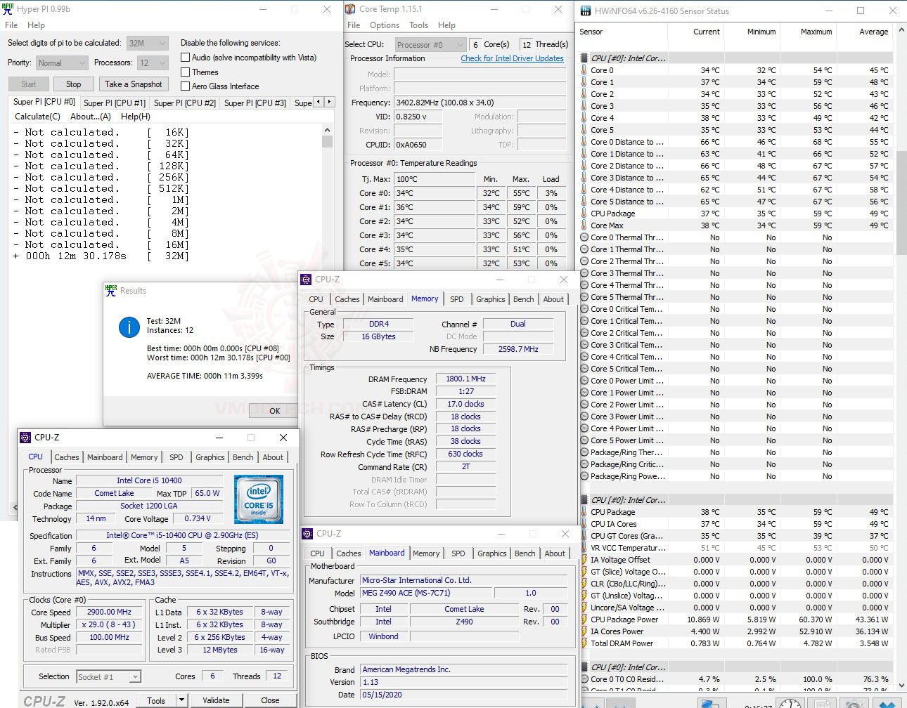Click the title icon of CPU-Z processor window
Image resolution: width=907 pixels, height=708 pixels.
[x=25, y=437]
